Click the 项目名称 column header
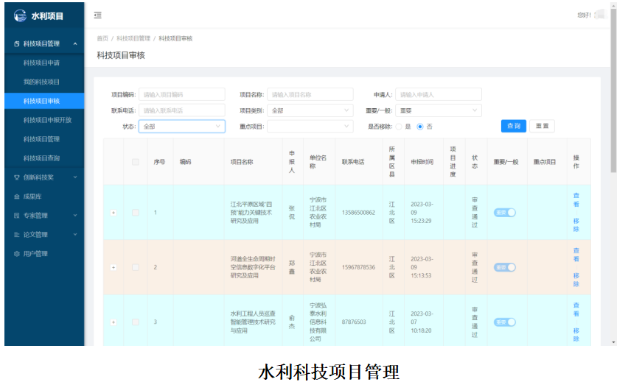This screenshot has width=628, height=382. [x=242, y=162]
